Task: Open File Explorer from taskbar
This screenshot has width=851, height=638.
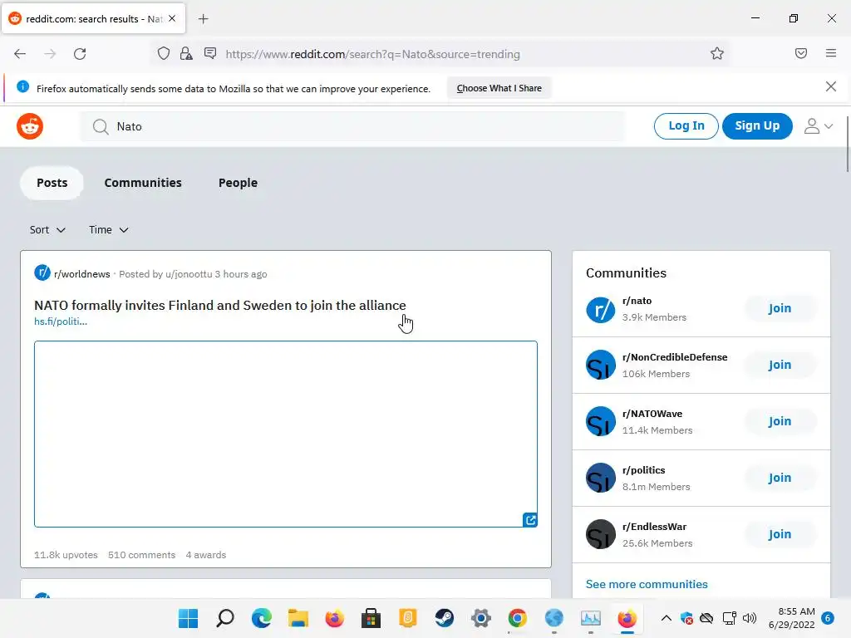Action: coord(298,618)
